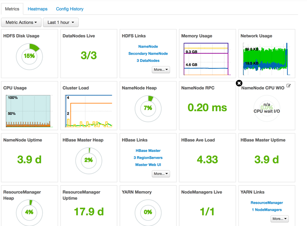Screen dimensions: 307x226
Task: Click the 39.0 KB label in Network Usage
Action: (252, 49)
